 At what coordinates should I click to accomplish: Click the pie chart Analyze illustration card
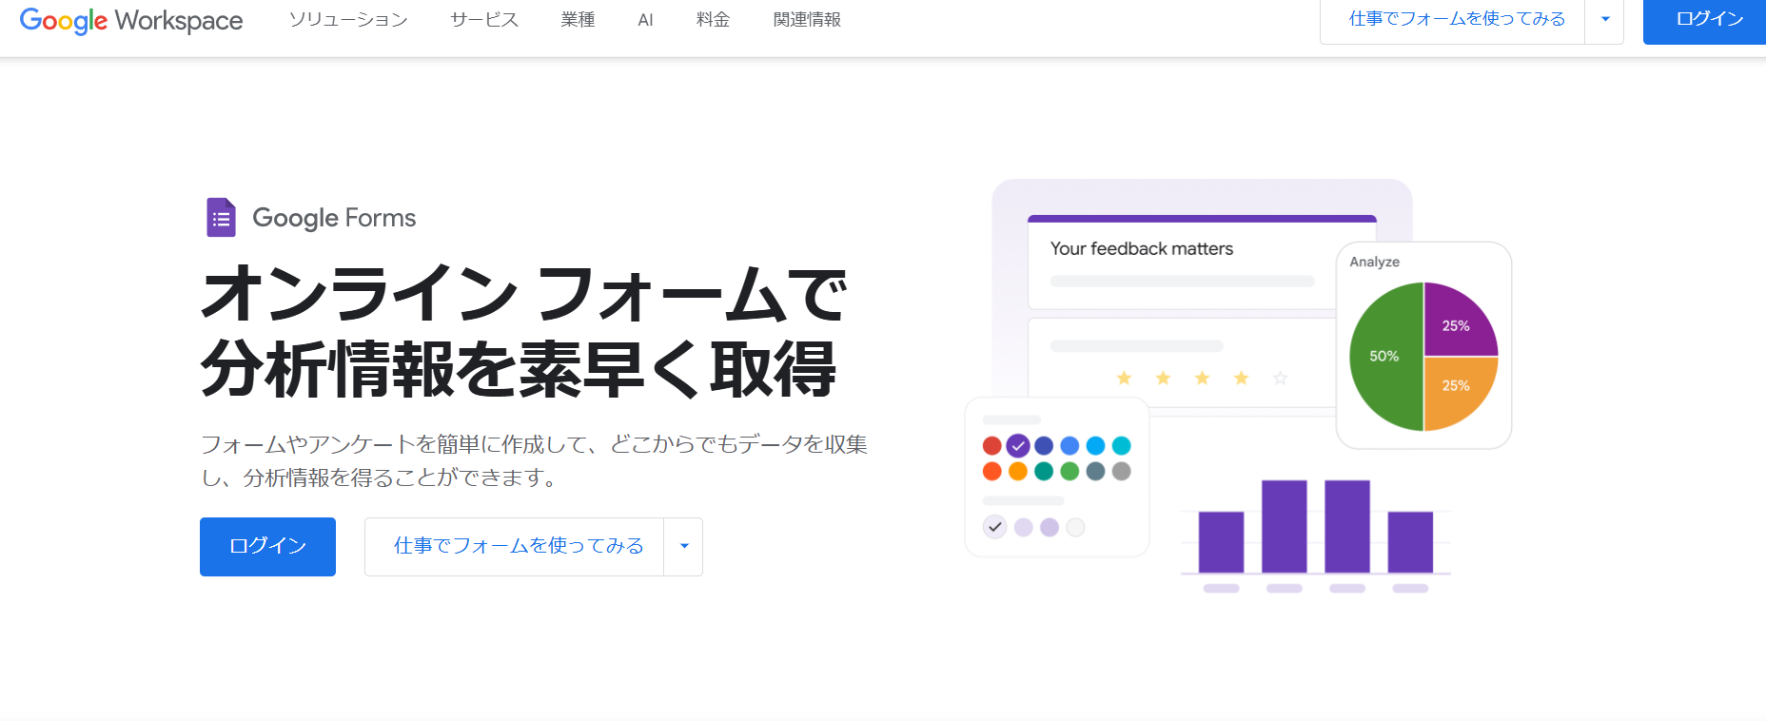(x=1423, y=345)
